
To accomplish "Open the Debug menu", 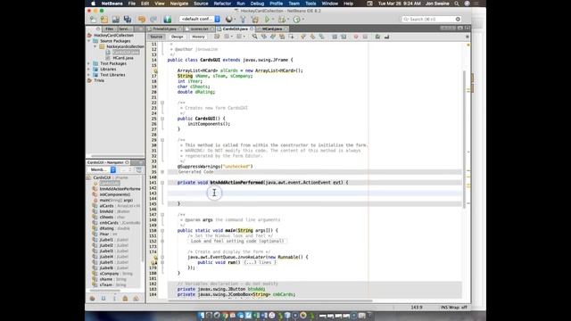I will 257,4.
